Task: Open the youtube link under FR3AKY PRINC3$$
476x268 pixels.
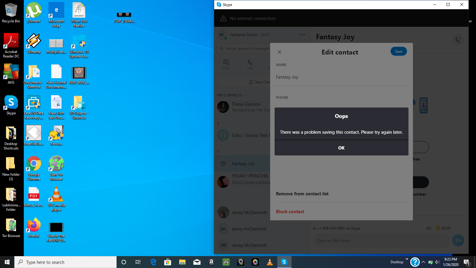Action: (x=251, y=182)
